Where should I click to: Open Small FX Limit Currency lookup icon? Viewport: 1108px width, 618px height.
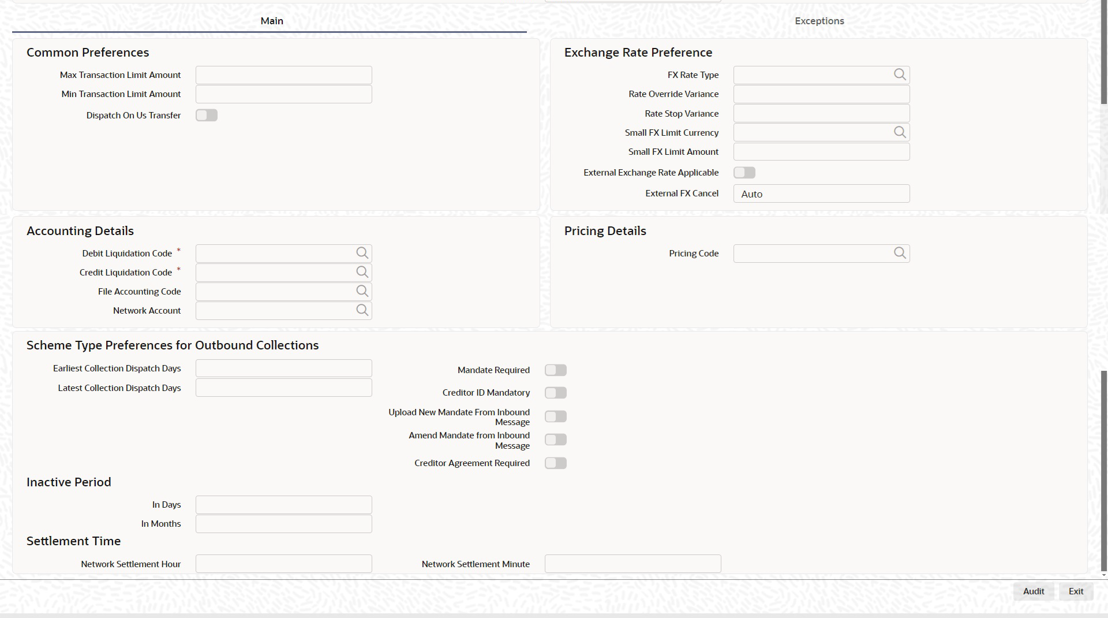click(x=900, y=132)
